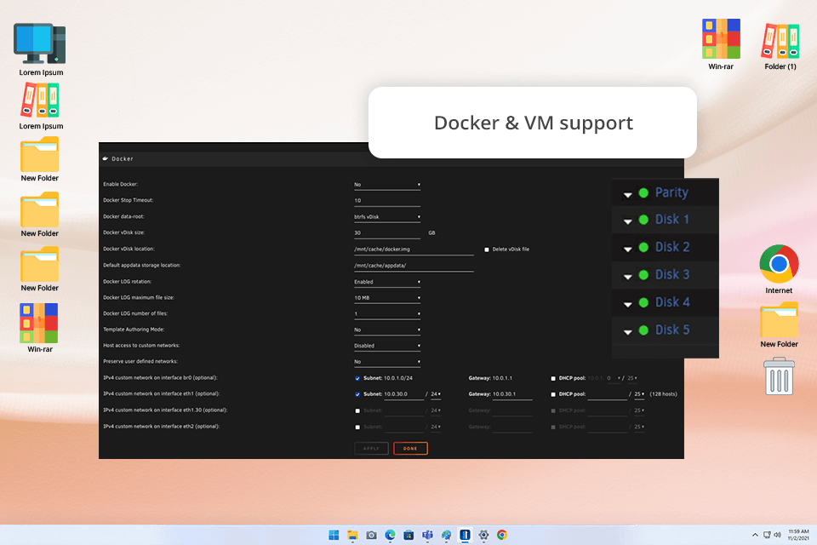Enable the eth1.30 Subnet checkbox

tap(357, 411)
